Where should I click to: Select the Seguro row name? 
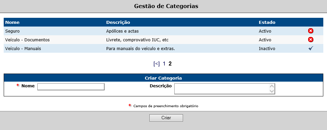[x=12, y=31]
